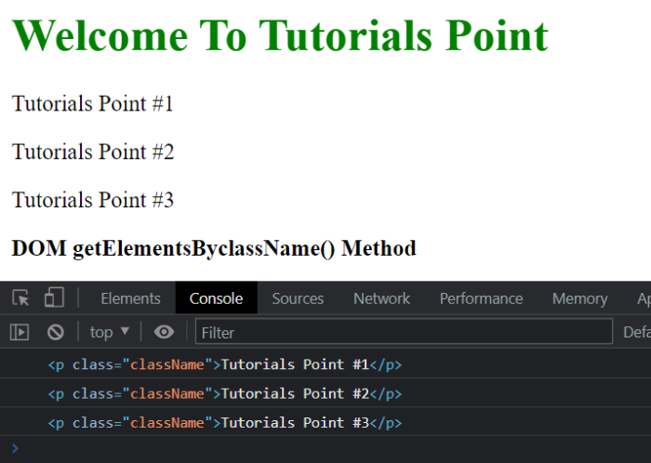651x463 pixels.
Task: Activate the inspect element picker icon
Action: (x=20, y=298)
